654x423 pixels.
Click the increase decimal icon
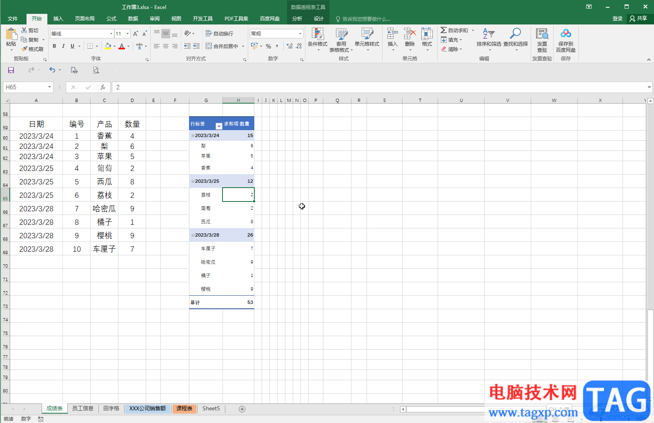tap(289, 46)
